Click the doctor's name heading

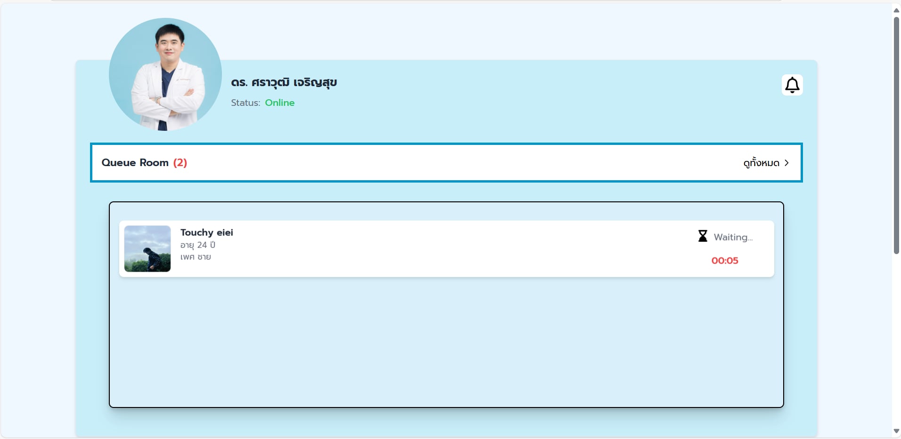pos(284,83)
